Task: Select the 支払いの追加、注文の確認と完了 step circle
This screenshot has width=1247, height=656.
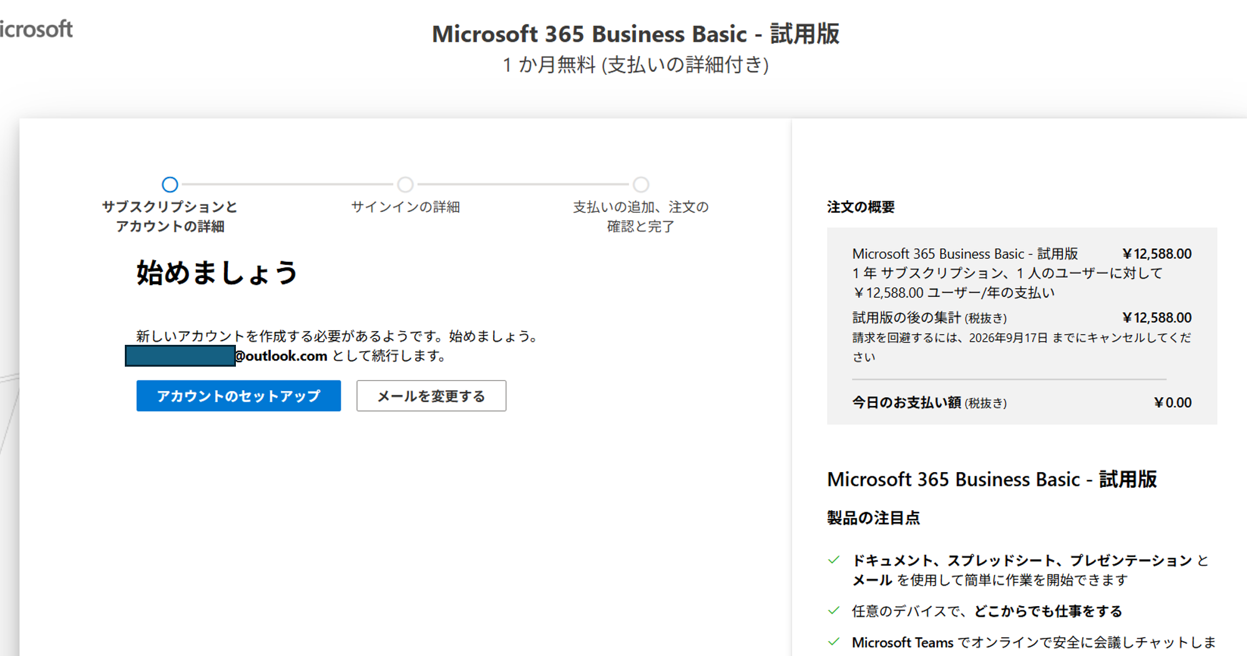Action: pyautogui.click(x=641, y=185)
